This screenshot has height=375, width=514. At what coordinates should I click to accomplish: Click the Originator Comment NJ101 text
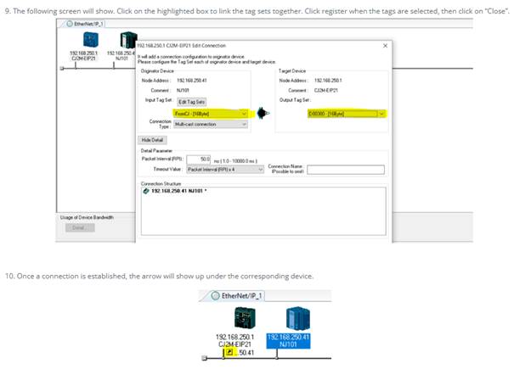click(183, 90)
